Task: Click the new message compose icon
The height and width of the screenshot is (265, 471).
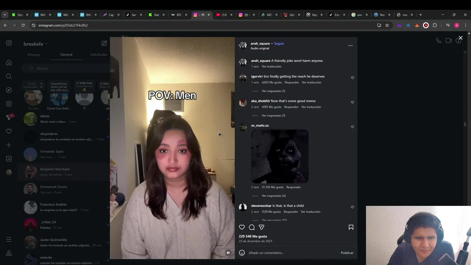Action: pos(104,43)
